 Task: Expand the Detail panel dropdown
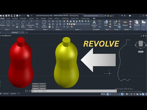point(46,29)
